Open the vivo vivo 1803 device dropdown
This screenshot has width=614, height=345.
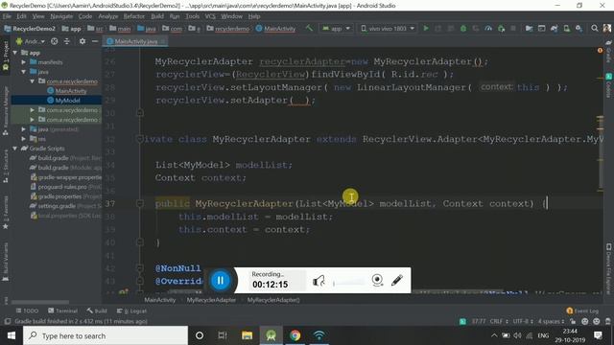388,29
